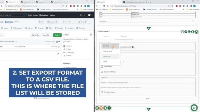Star the Example repository
The height and width of the screenshot is (112, 200).
pyautogui.click(x=82, y=22)
